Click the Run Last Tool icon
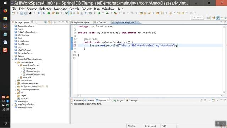Screen dimensions: 227x128 point(115,13)
